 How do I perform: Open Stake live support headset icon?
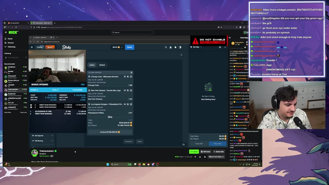click(x=183, y=144)
